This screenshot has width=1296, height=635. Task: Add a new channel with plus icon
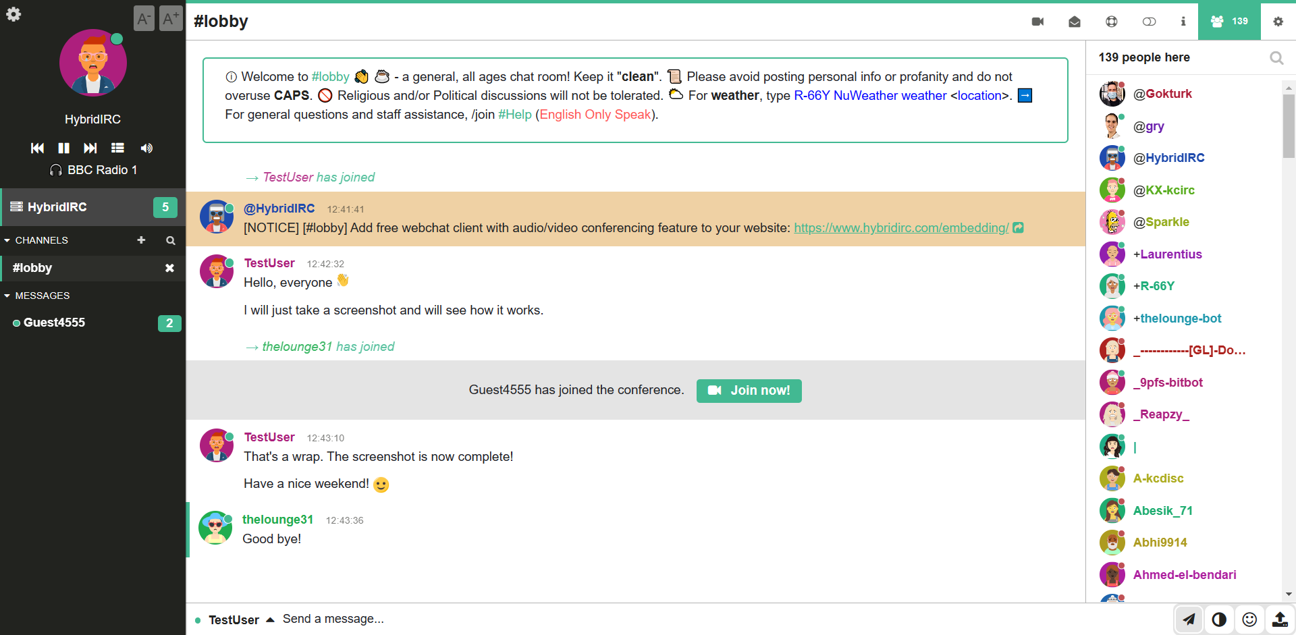pyautogui.click(x=141, y=240)
